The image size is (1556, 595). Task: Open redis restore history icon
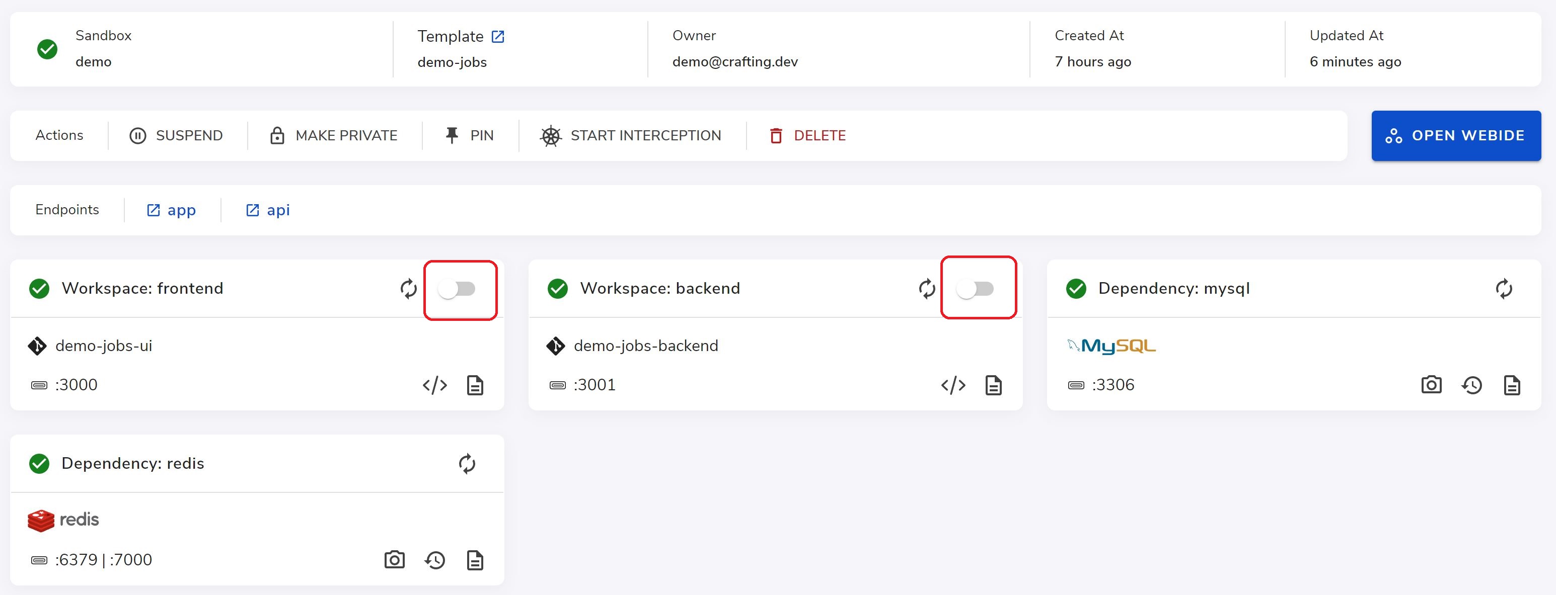(434, 560)
